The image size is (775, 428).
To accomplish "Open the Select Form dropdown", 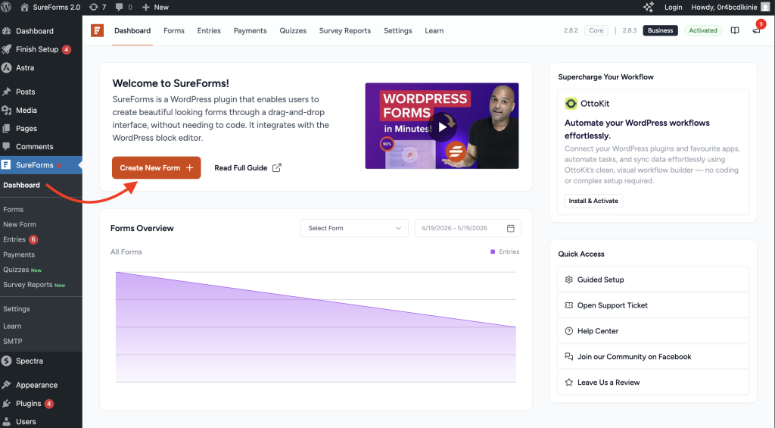I will (354, 228).
